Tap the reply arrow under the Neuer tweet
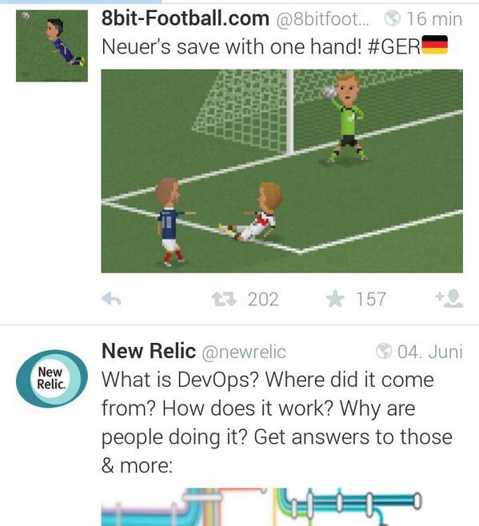 (111, 299)
